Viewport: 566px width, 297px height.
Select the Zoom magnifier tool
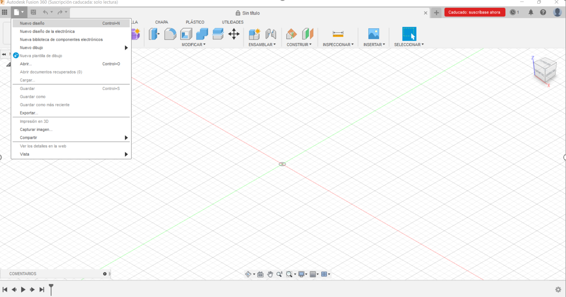(x=279, y=274)
